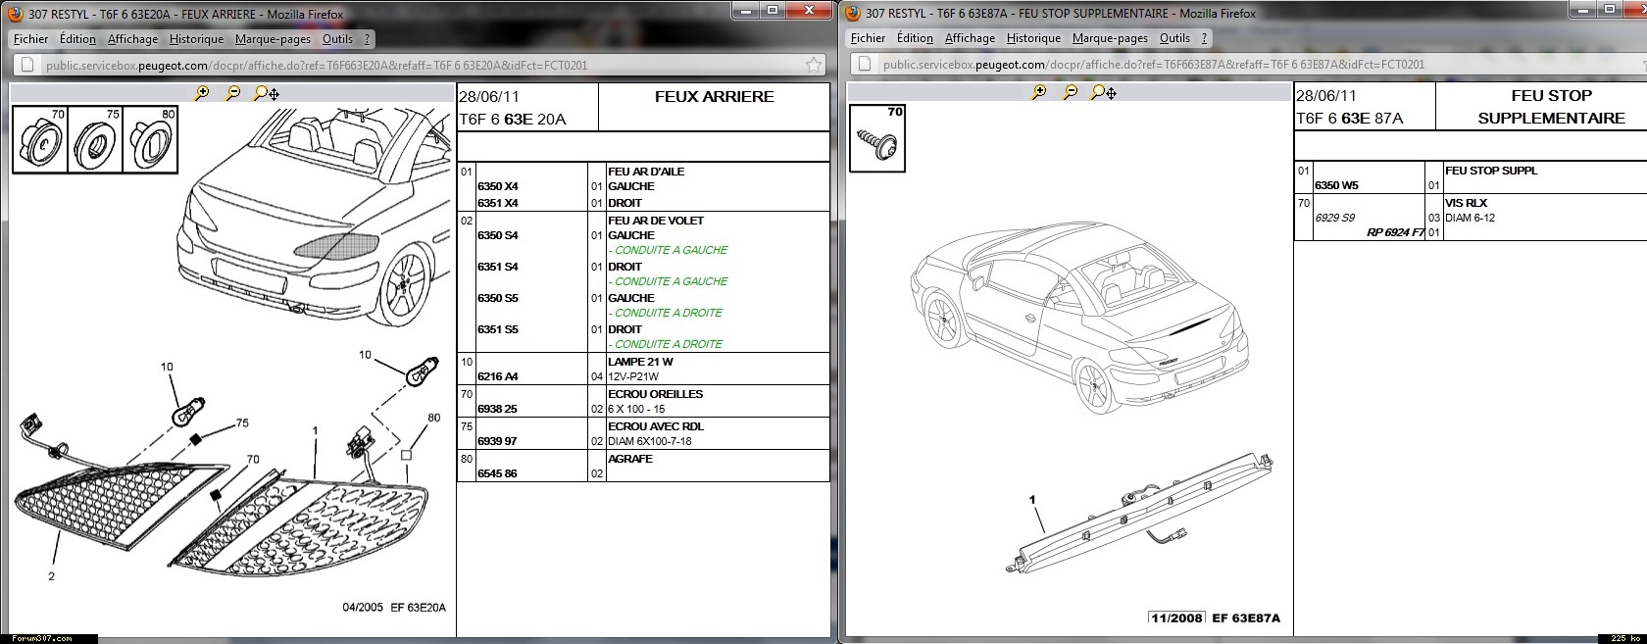Click part number 6351 S4

[x=497, y=267]
